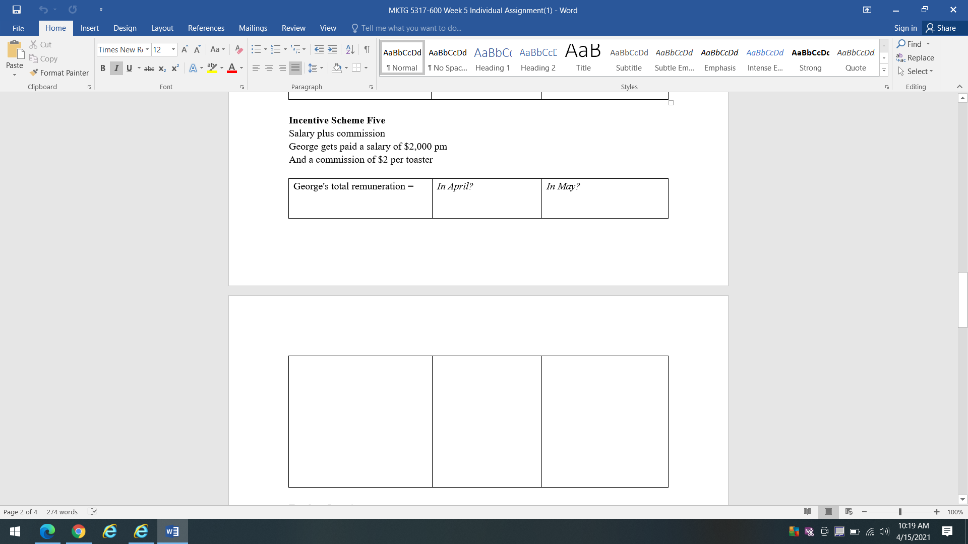Toggle Align Left

click(256, 68)
